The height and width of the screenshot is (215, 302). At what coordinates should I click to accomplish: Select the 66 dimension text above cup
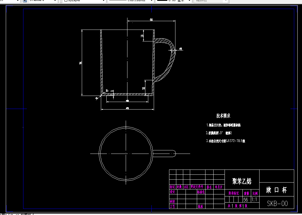click(151, 19)
